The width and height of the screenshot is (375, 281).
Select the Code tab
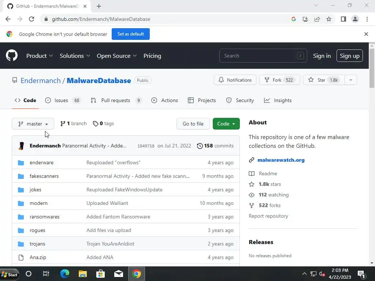pyautogui.click(x=25, y=100)
